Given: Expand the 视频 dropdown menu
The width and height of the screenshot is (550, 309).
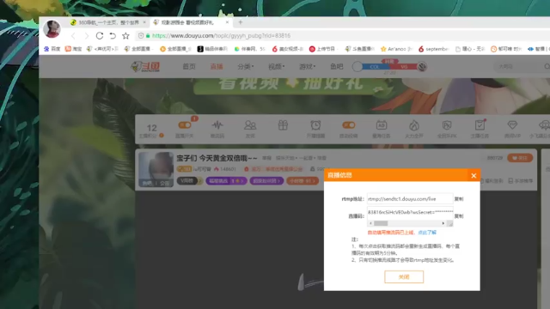Looking at the screenshot, I should [x=277, y=67].
